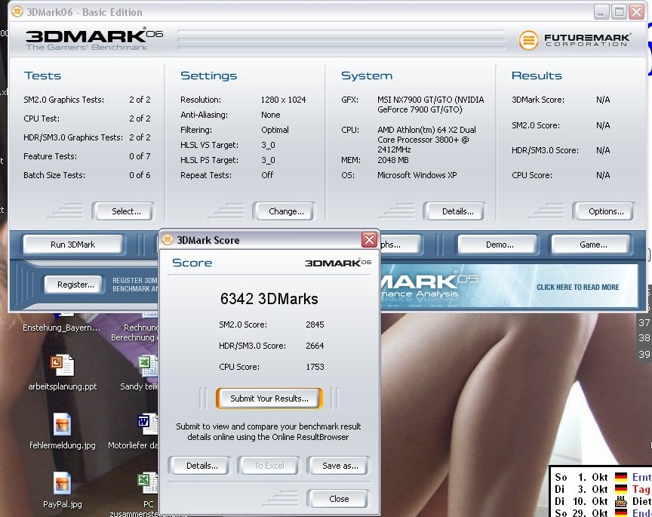This screenshot has width=652, height=517.
Task: Open system Details... button
Action: 454,211
